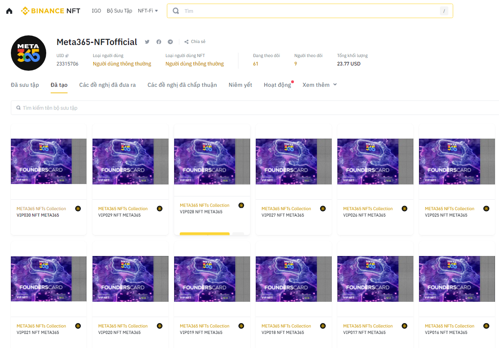Click the home icon

click(9, 11)
